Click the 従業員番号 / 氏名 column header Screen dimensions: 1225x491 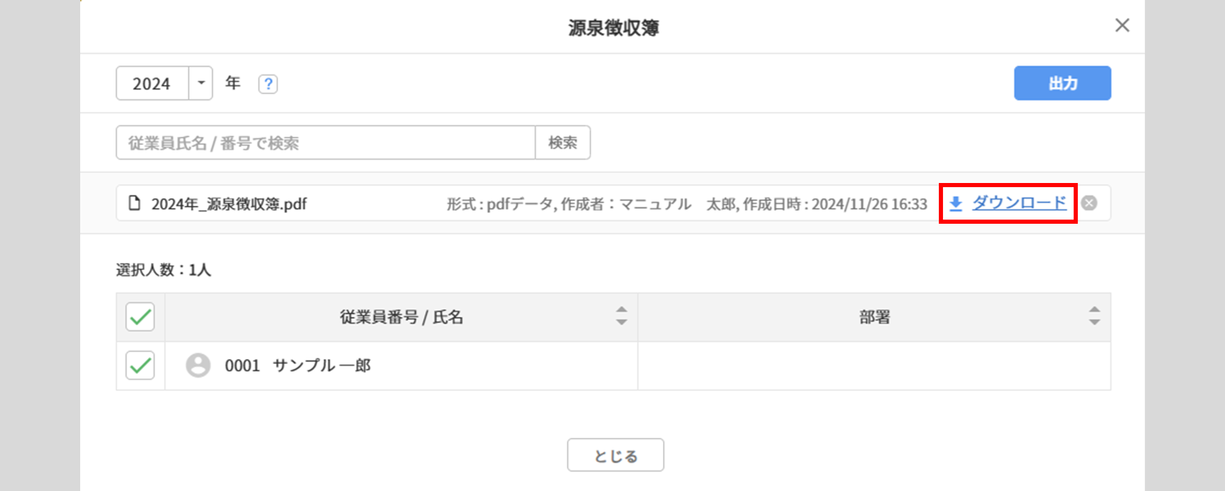pyautogui.click(x=401, y=317)
